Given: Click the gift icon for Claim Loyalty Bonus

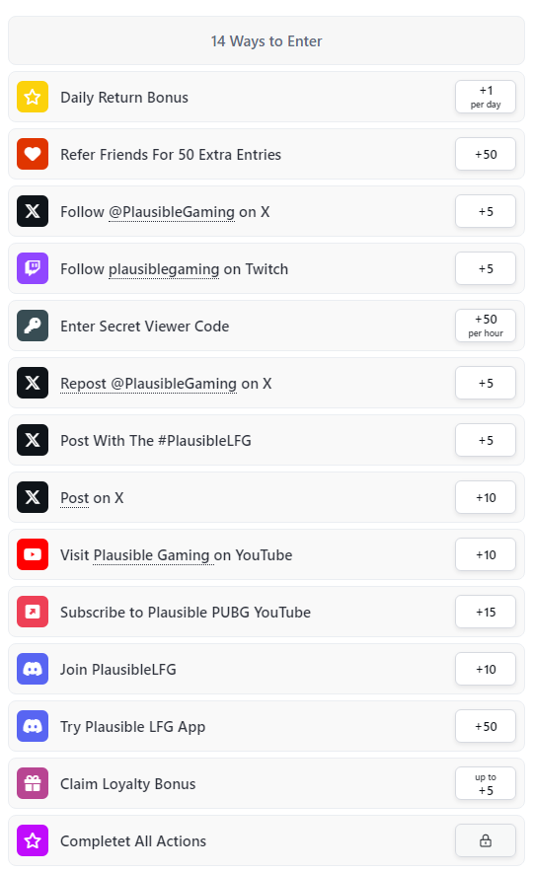Looking at the screenshot, I should tap(33, 783).
